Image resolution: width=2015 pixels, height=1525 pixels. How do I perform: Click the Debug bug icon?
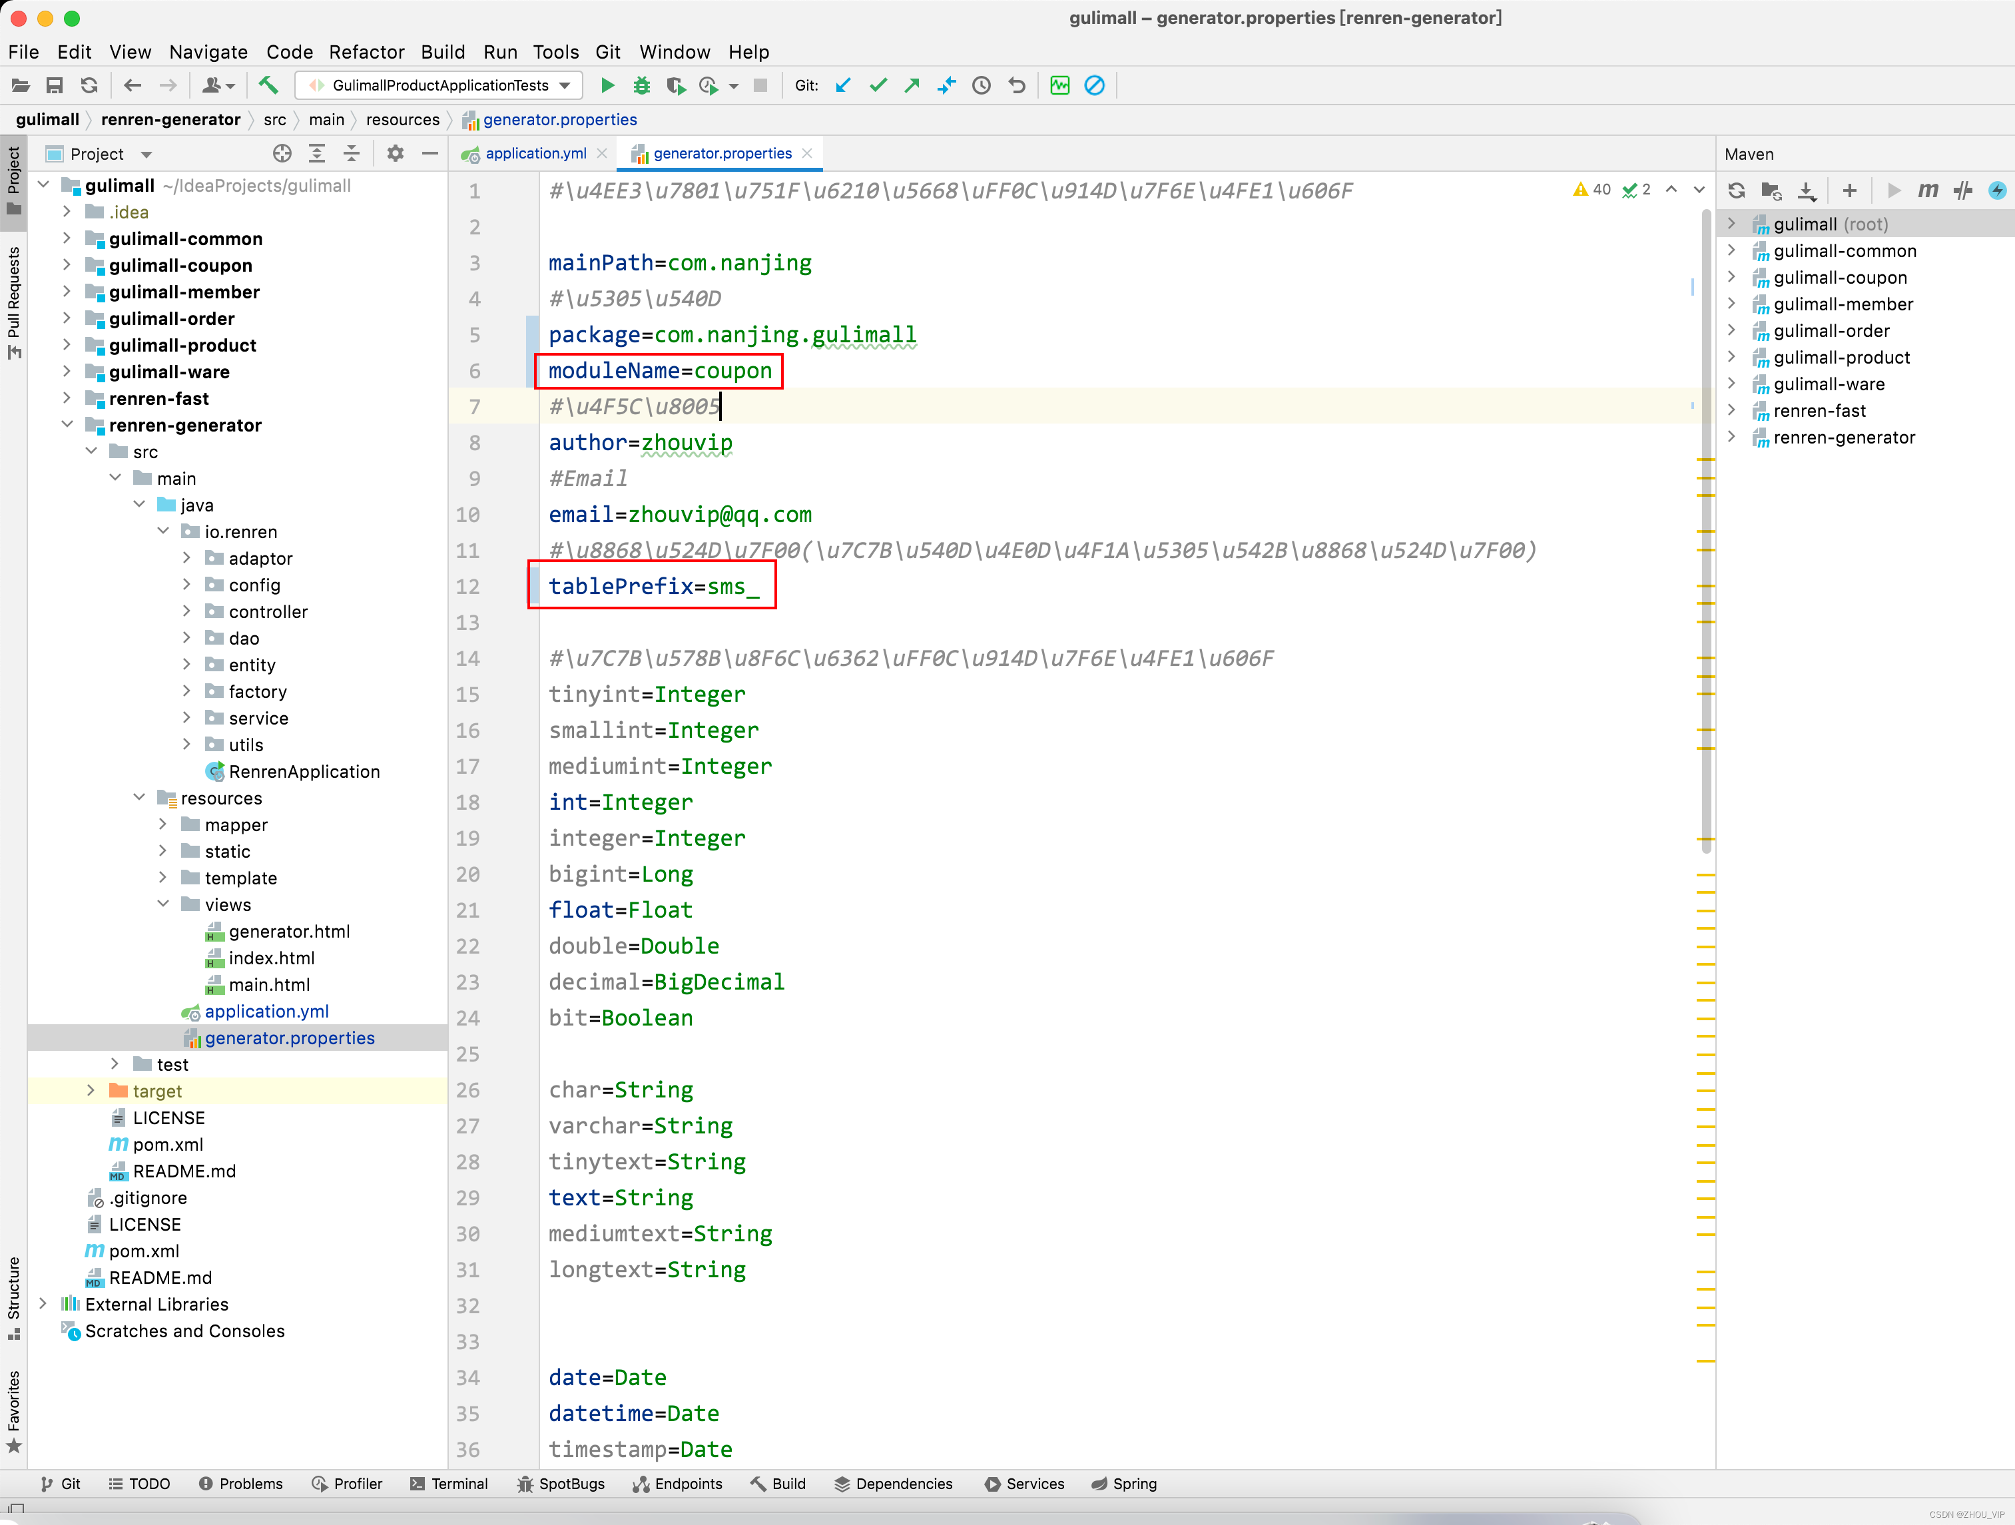tap(641, 86)
